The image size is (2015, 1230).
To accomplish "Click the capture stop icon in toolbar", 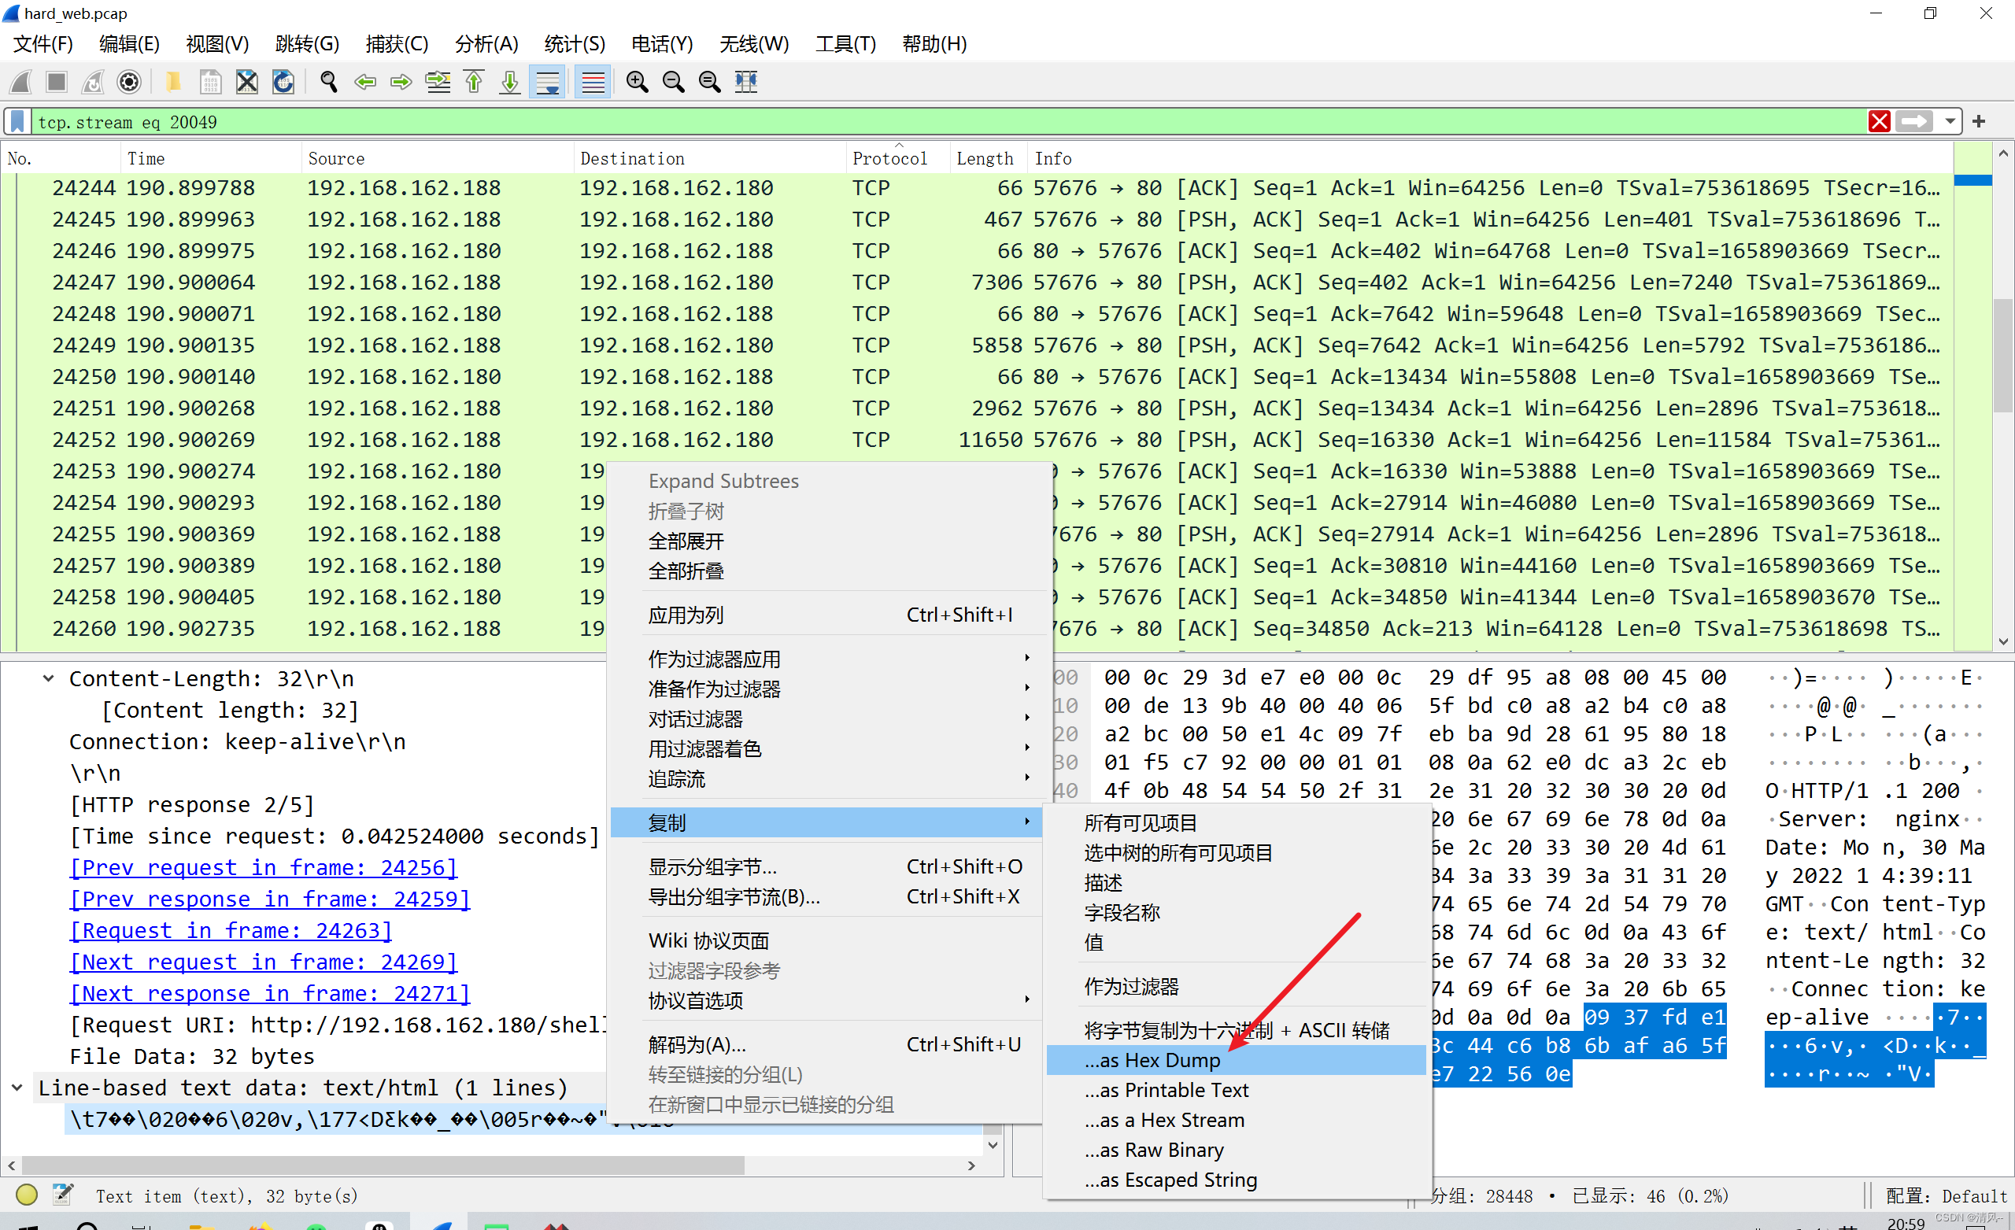I will pos(54,82).
